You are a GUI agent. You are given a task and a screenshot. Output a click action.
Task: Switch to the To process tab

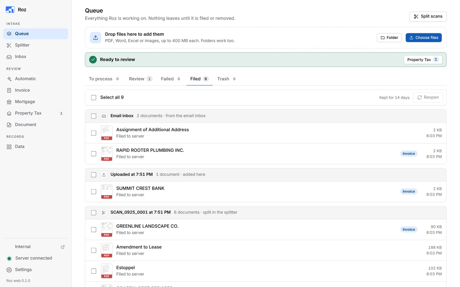tap(104, 79)
